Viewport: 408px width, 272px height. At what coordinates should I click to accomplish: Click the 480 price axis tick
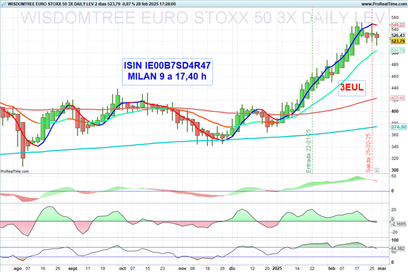coord(395,65)
